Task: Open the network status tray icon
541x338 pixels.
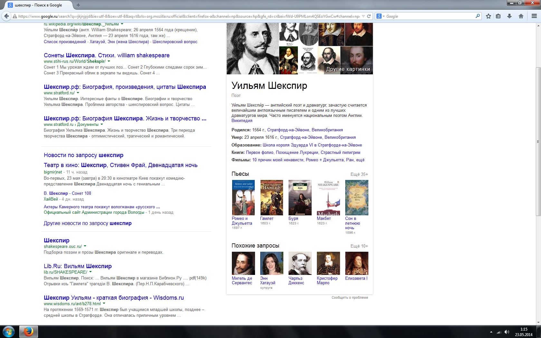Action: (499, 332)
